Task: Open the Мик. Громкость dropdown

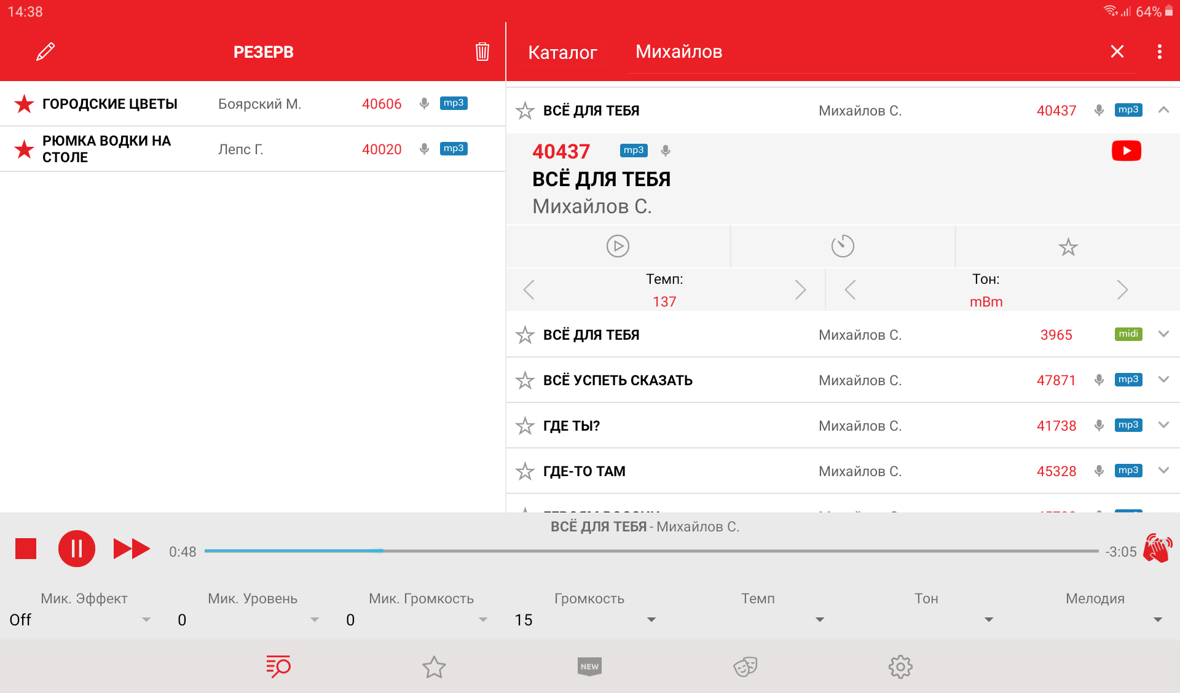Action: click(x=417, y=620)
